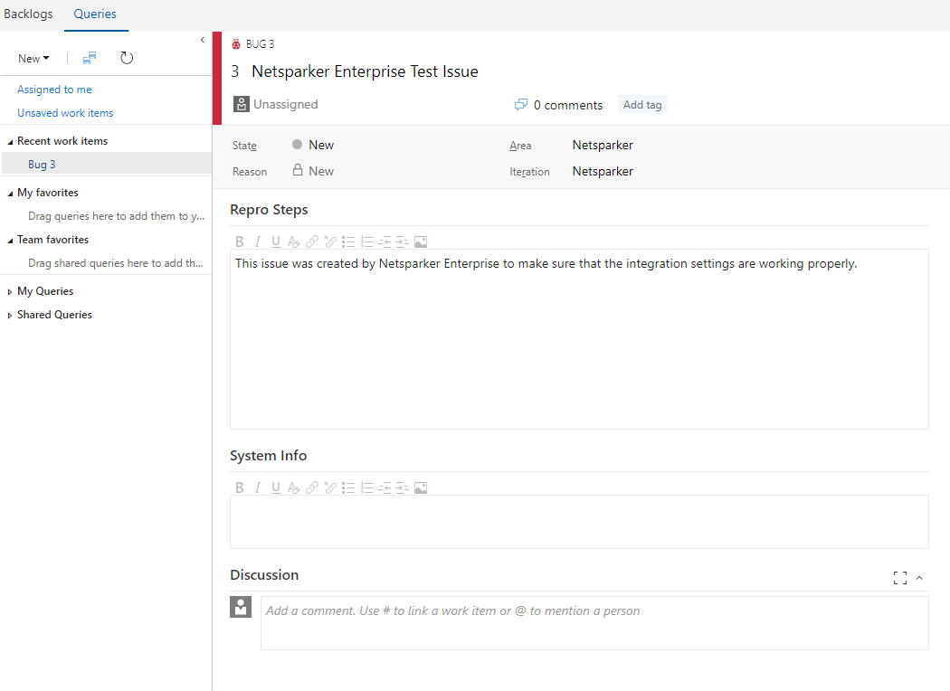Create a bulleted list in Repro Steps
Screen dimensions: 950x691
coord(348,241)
